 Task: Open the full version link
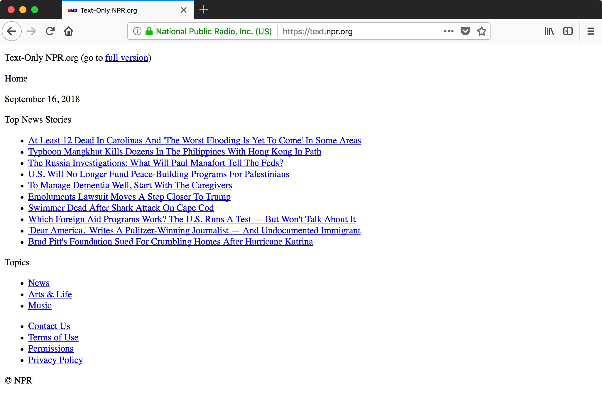[127, 58]
